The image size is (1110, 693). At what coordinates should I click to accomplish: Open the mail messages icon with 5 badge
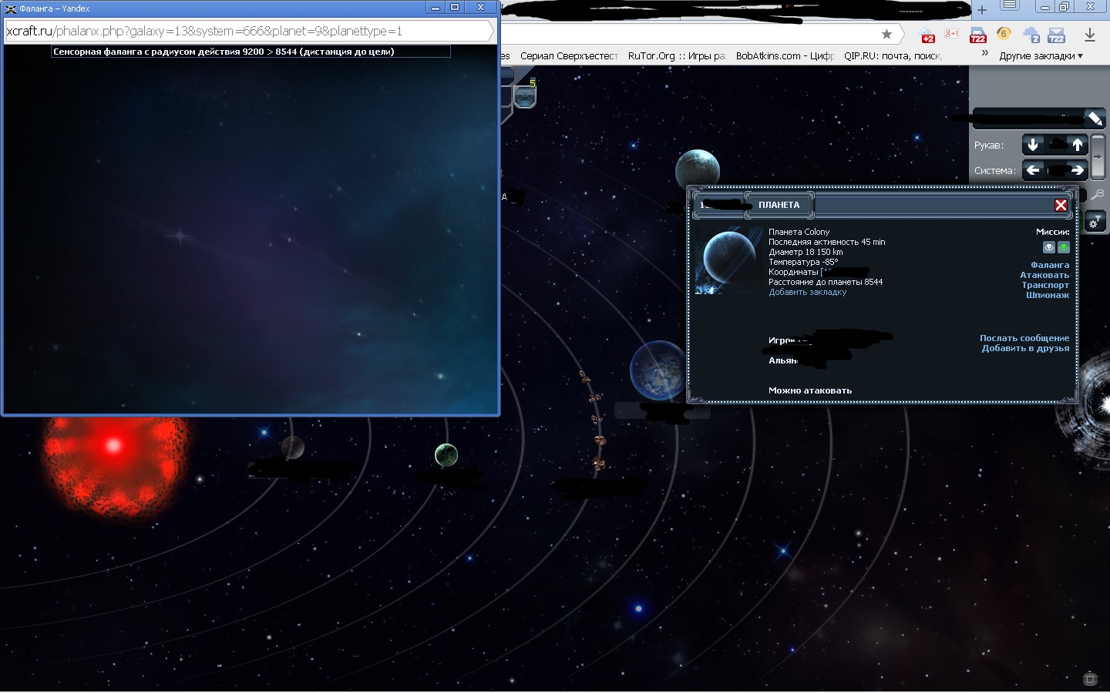pyautogui.click(x=525, y=97)
